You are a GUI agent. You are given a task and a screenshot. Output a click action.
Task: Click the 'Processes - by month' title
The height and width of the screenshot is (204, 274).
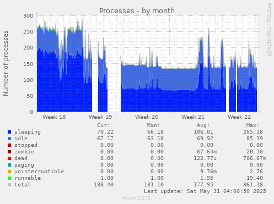point(137,11)
